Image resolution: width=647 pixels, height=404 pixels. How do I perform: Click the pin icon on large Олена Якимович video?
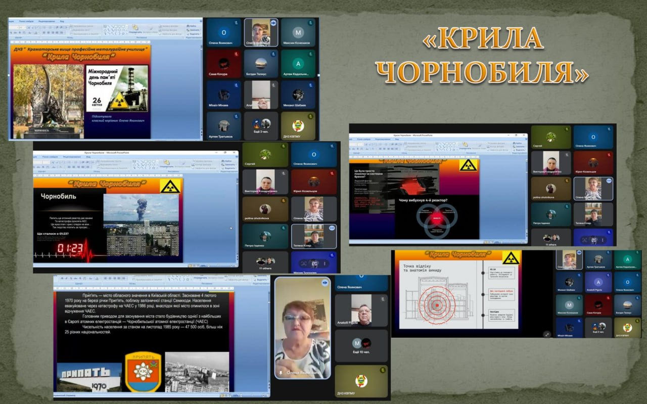pos(280,373)
